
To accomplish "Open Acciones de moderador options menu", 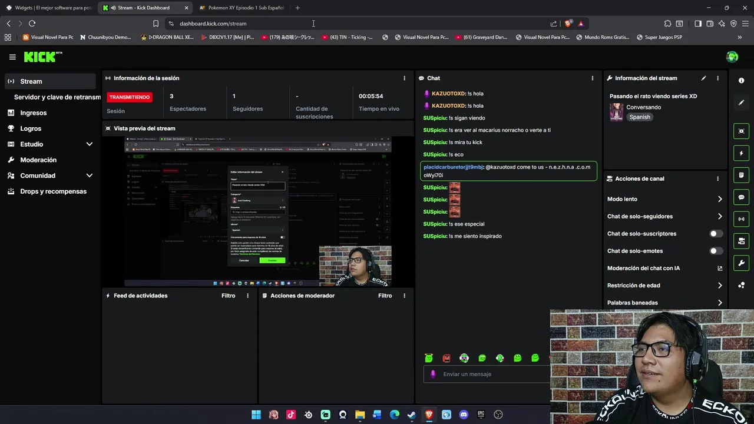I will (x=404, y=296).
